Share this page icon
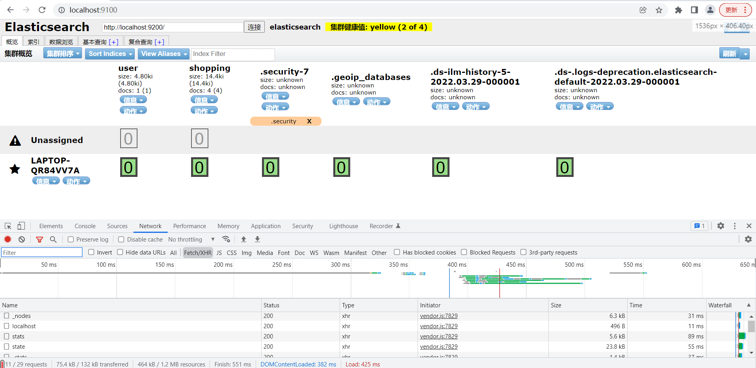 tap(643, 10)
